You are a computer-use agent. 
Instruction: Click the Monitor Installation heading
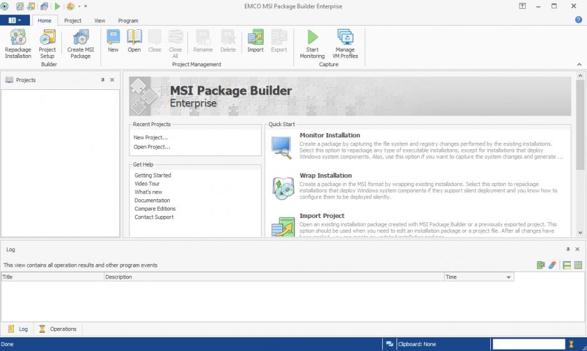point(330,136)
